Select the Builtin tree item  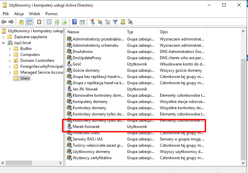pyautogui.click(x=26, y=49)
